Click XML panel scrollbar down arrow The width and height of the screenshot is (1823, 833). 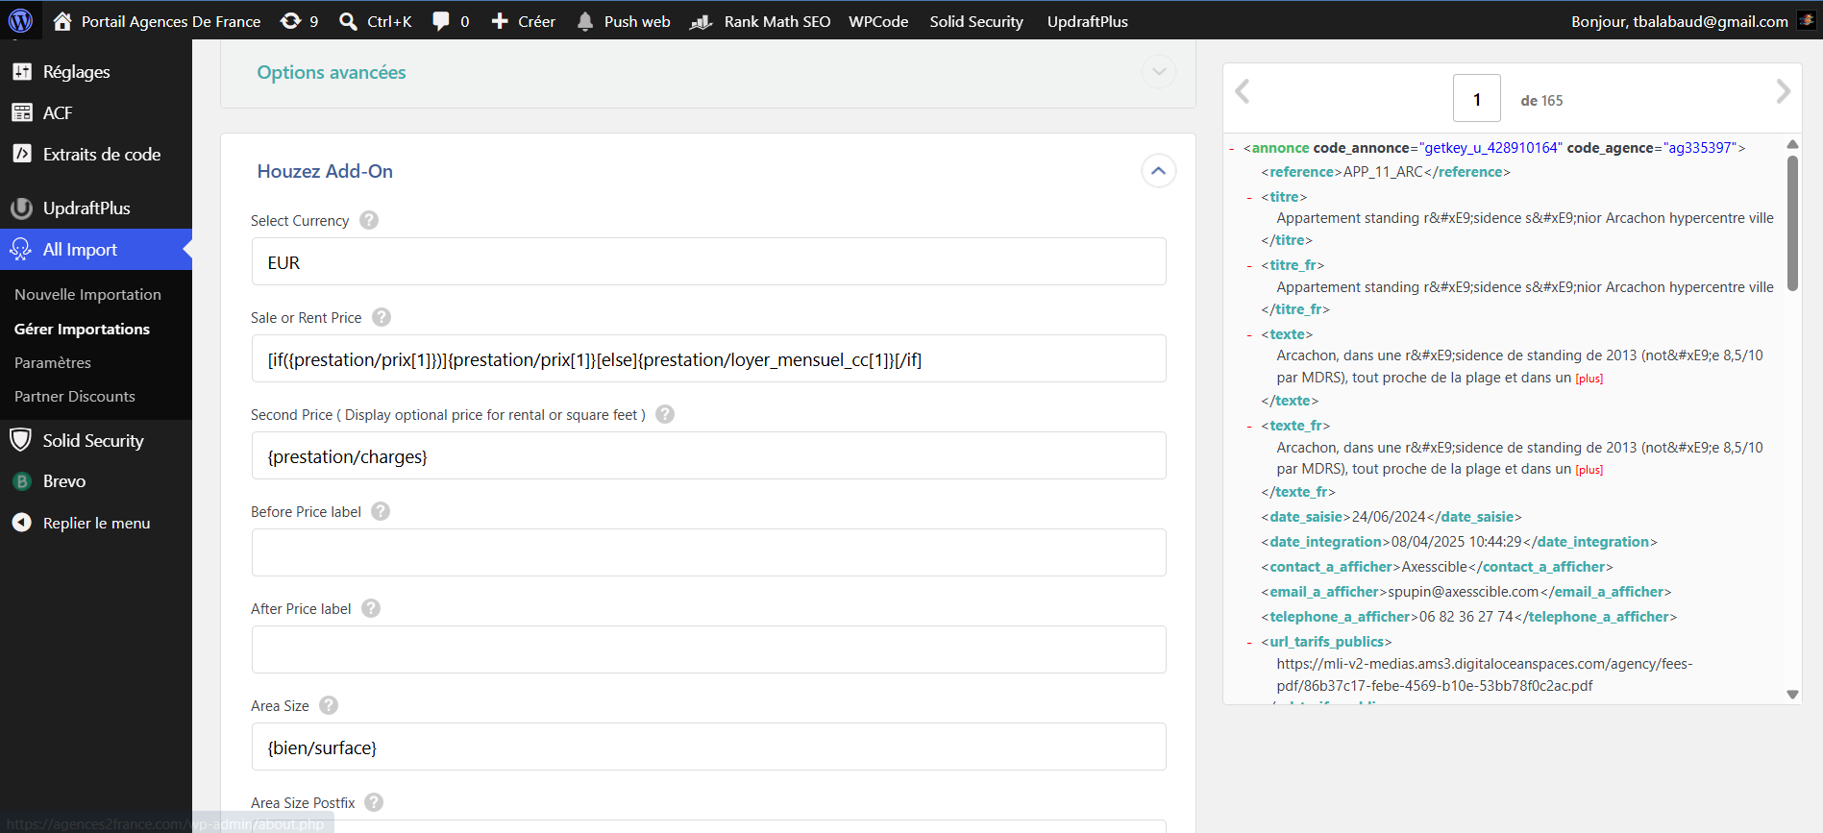(x=1792, y=694)
